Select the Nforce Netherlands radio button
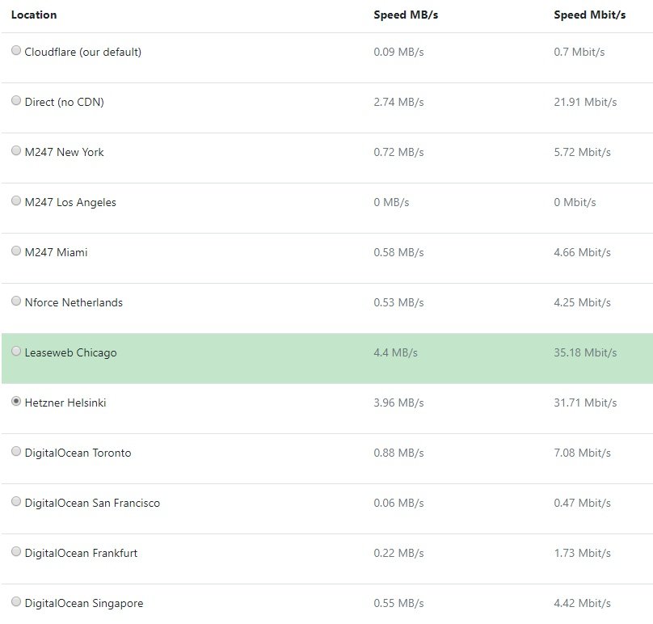 pos(16,301)
